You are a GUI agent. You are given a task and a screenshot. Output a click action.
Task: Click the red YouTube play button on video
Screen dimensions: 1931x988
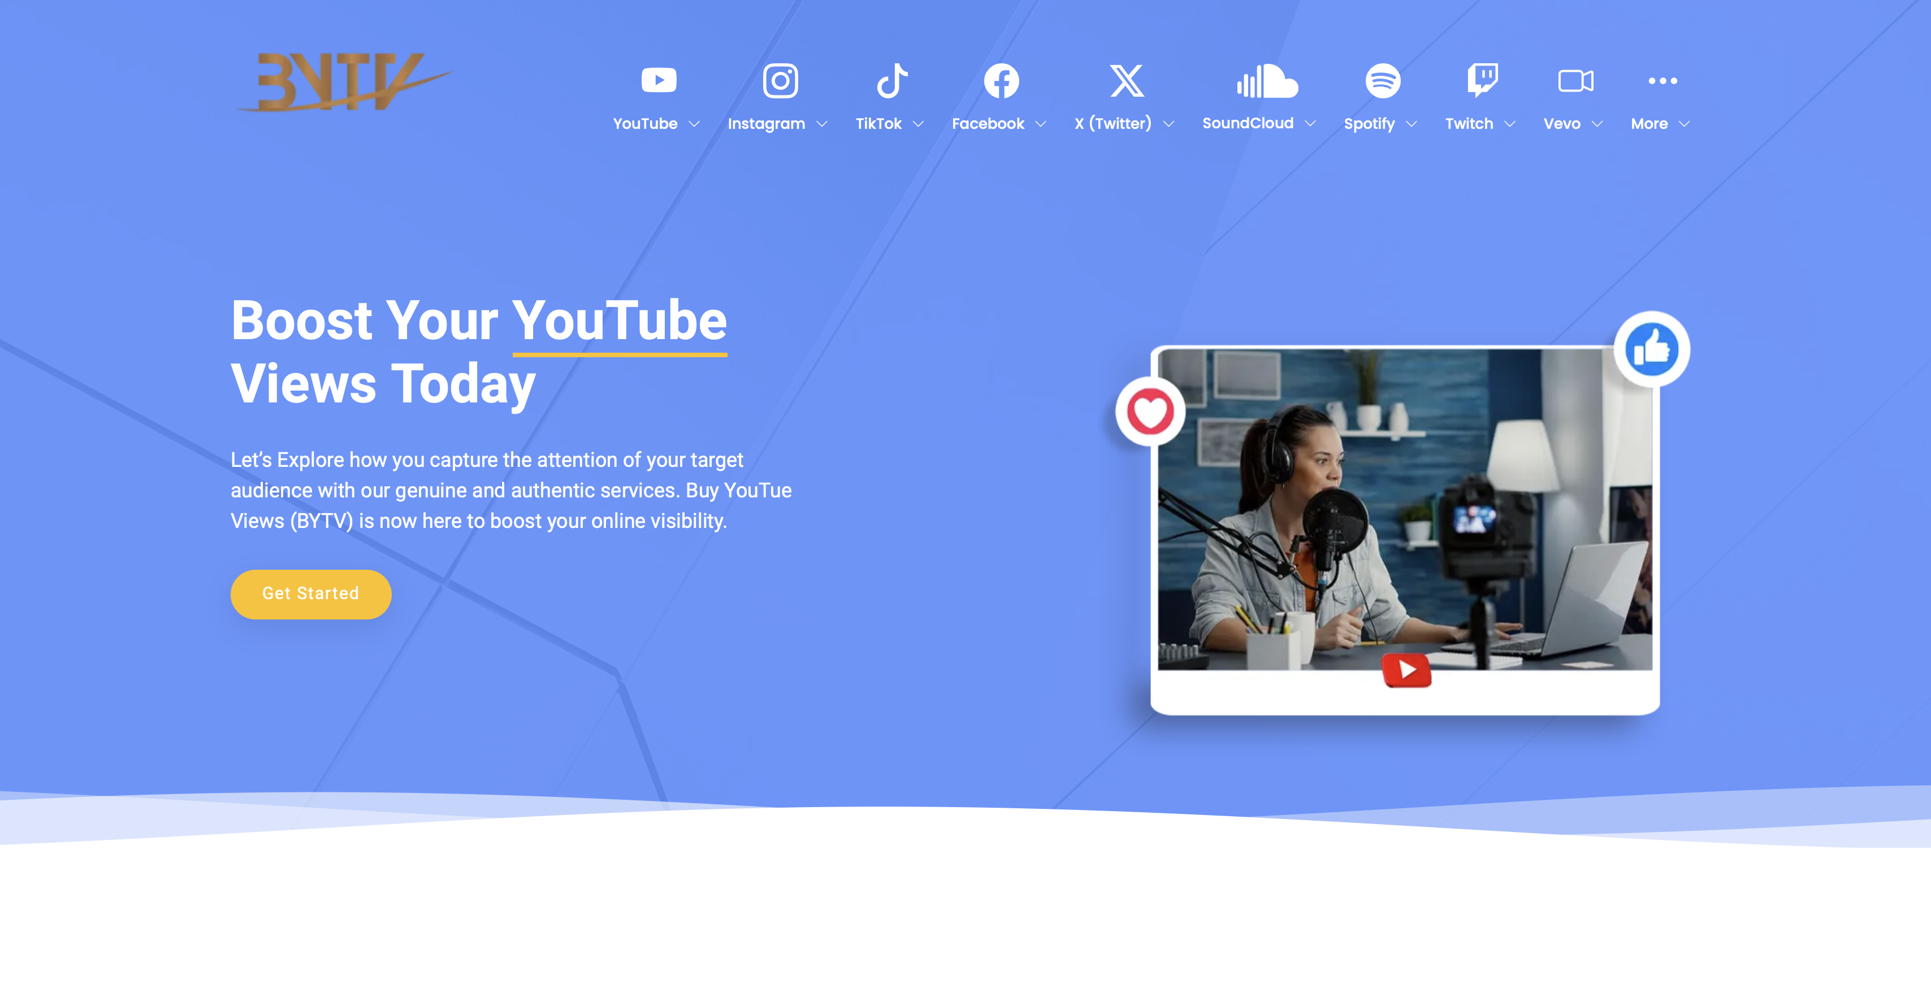coord(1406,669)
